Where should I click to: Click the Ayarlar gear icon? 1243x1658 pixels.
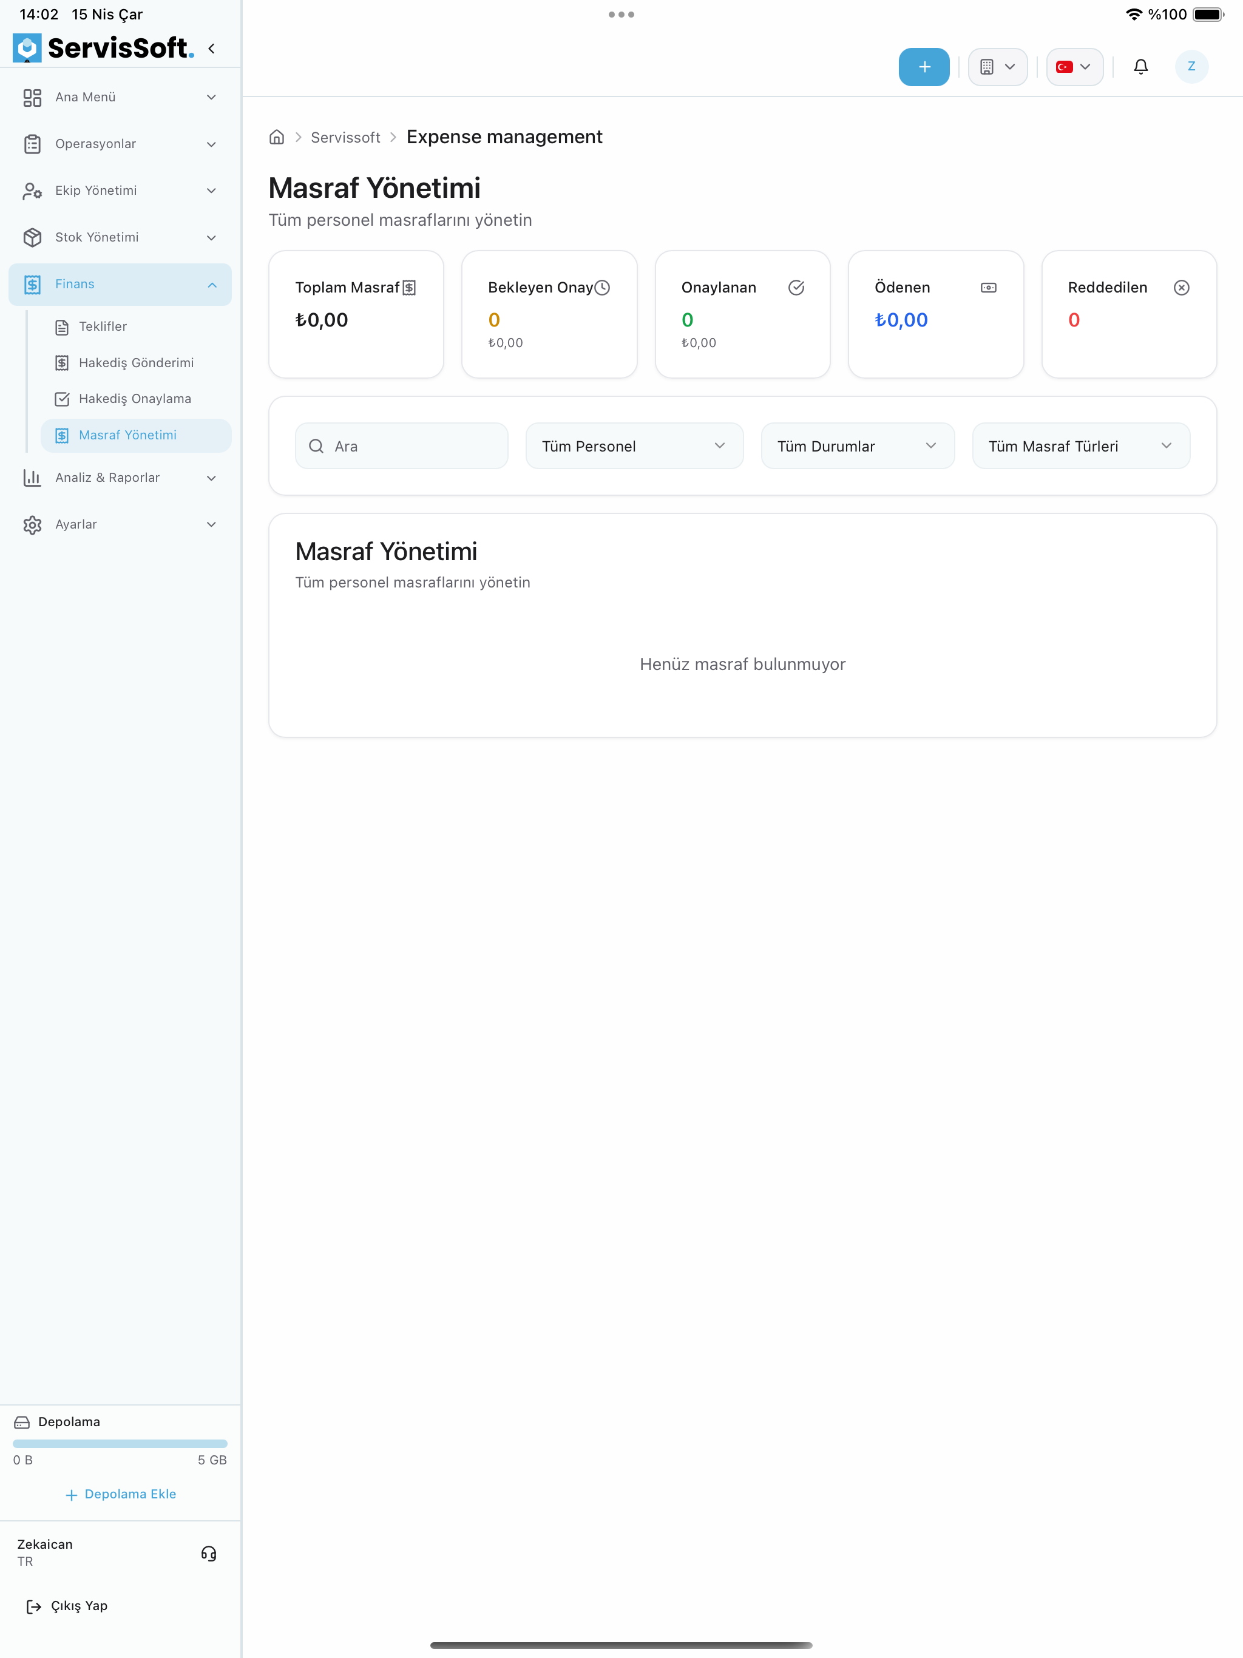[x=32, y=525]
